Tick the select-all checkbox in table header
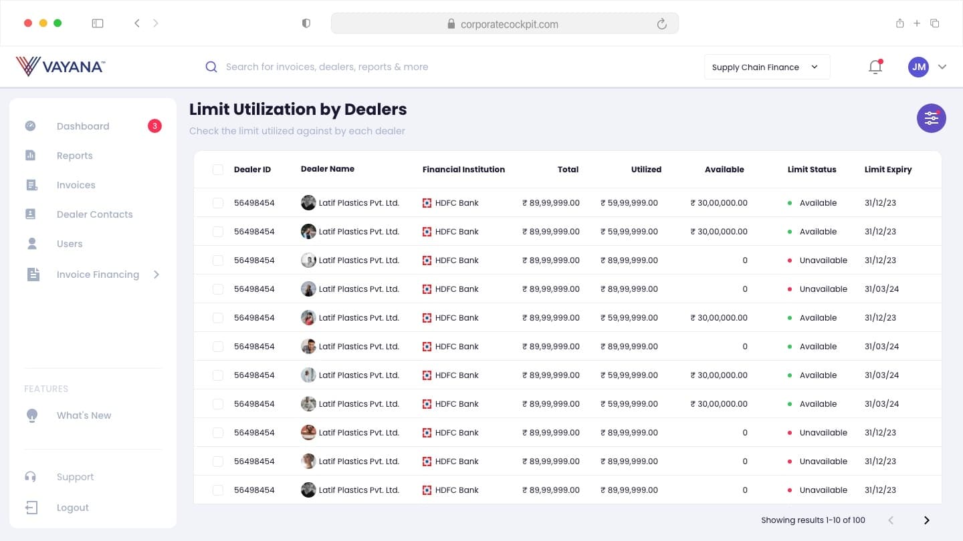The width and height of the screenshot is (963, 541). coord(218,170)
